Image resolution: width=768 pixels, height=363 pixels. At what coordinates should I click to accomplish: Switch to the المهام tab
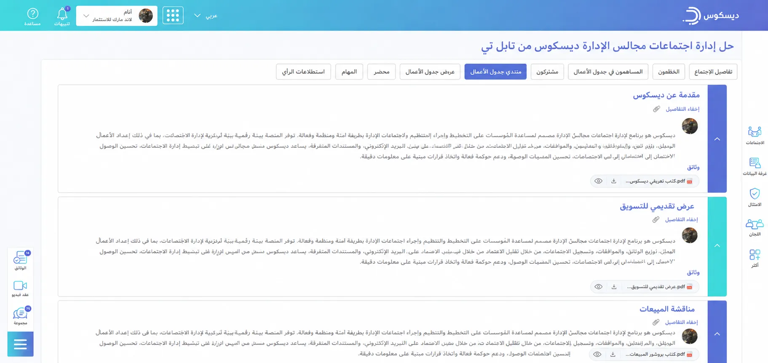(349, 72)
